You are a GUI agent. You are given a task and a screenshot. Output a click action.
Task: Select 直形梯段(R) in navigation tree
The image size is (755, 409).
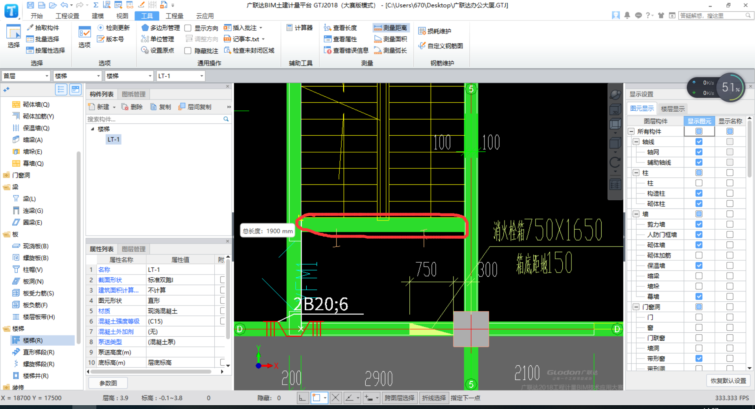coord(34,352)
